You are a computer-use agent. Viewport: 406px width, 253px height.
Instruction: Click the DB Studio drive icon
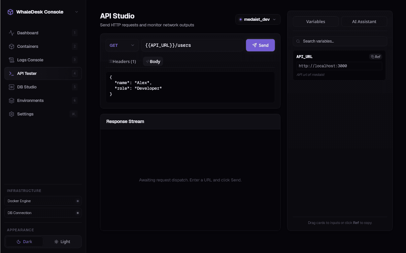click(x=12, y=87)
